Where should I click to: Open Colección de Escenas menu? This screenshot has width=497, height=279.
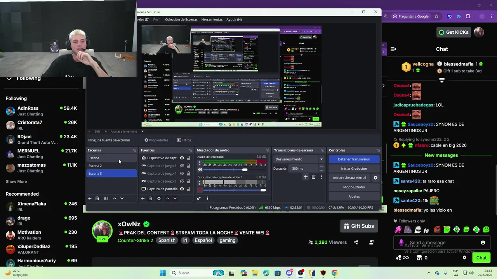point(181,19)
